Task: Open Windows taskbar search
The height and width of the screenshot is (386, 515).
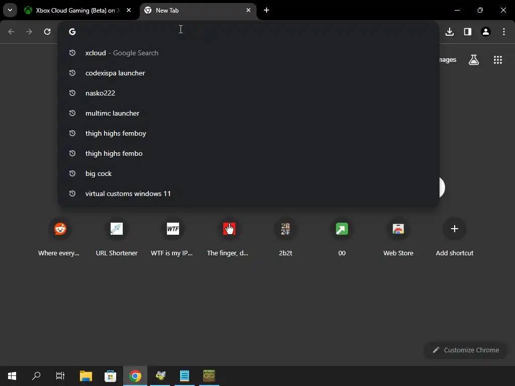Action: click(36, 376)
